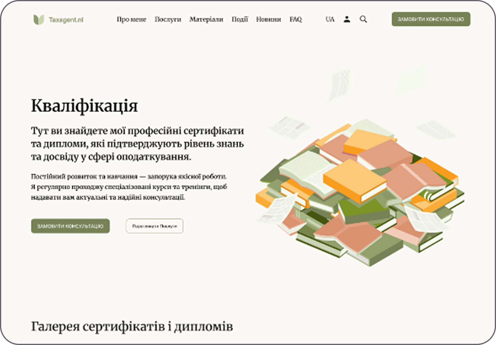
Task: Click the outlined Переглянути Послуги button
Action: click(154, 226)
